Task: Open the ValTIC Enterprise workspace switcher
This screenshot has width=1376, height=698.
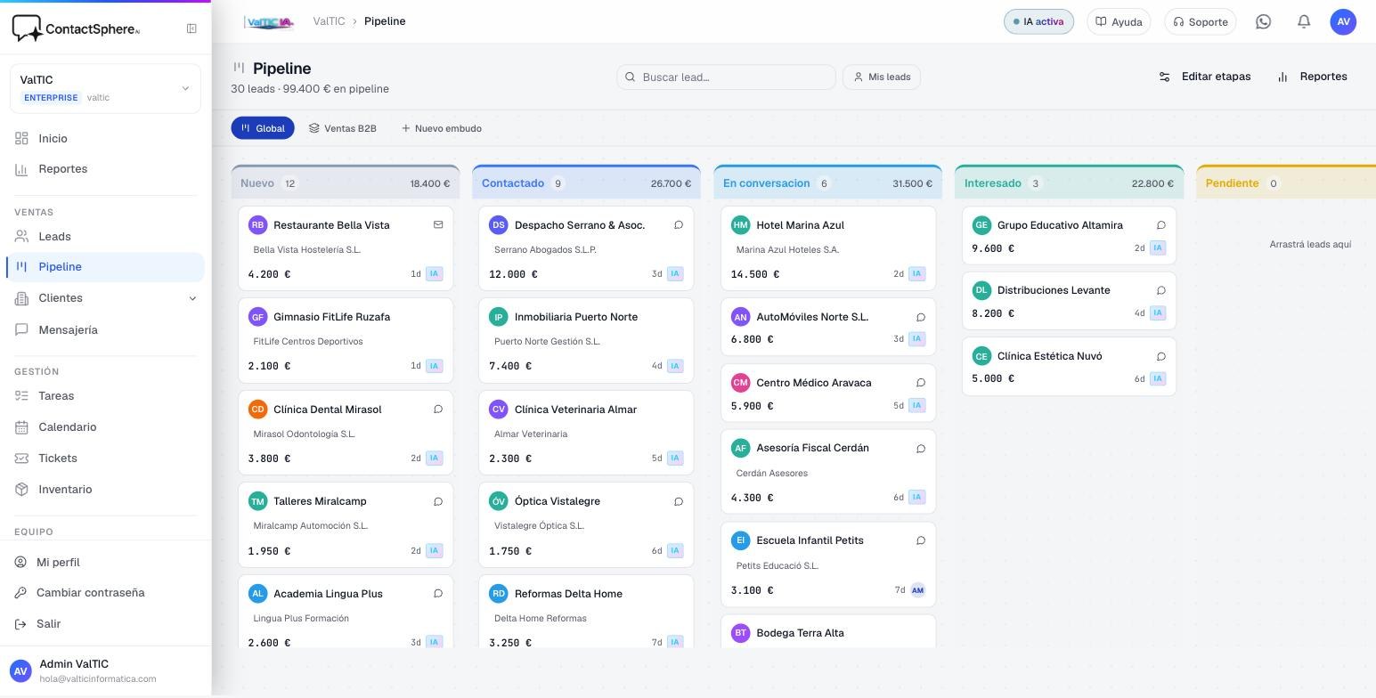Action: (105, 88)
